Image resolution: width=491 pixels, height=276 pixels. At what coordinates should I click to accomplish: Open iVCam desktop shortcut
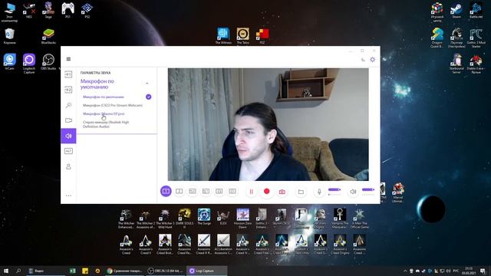10,61
